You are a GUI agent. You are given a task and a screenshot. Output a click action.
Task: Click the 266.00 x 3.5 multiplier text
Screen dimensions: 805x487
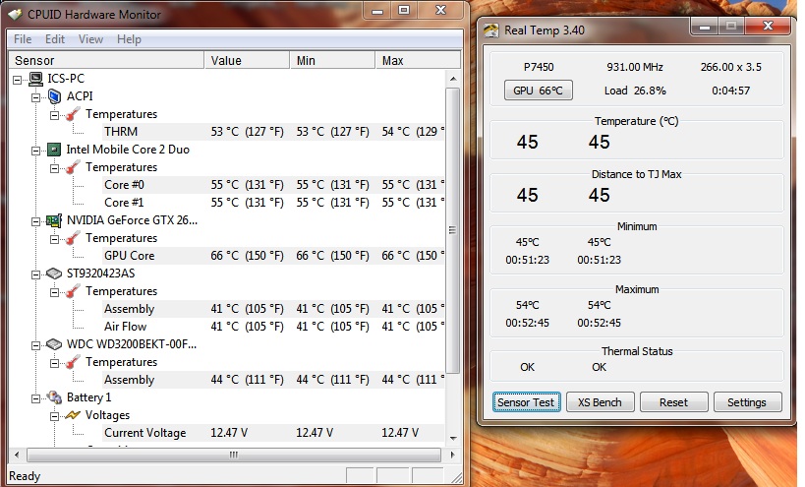pyautogui.click(x=731, y=67)
